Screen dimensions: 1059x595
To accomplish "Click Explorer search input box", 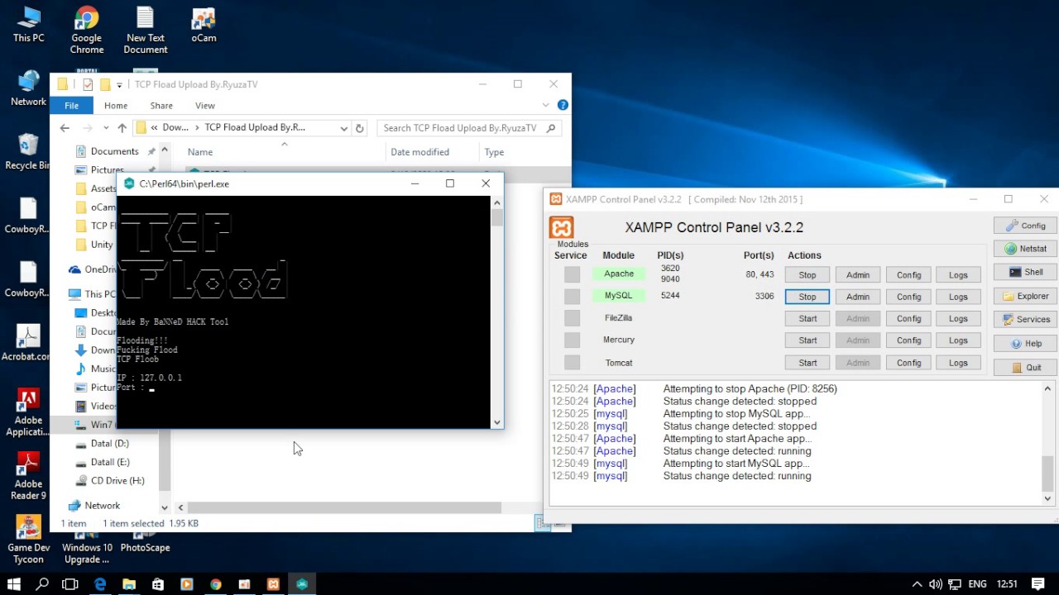I will (460, 128).
